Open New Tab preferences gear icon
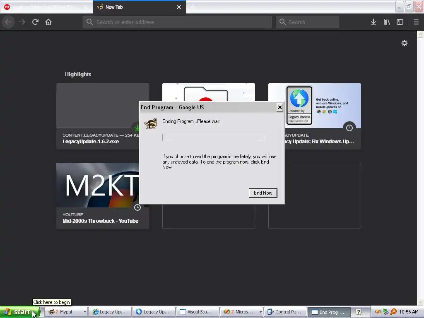The height and width of the screenshot is (318, 424). point(404,43)
